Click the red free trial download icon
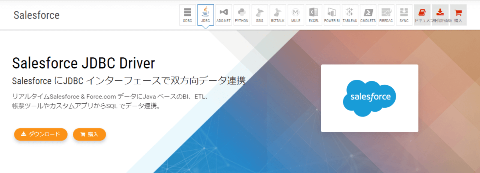This screenshot has width=480, height=173. (x=440, y=15)
